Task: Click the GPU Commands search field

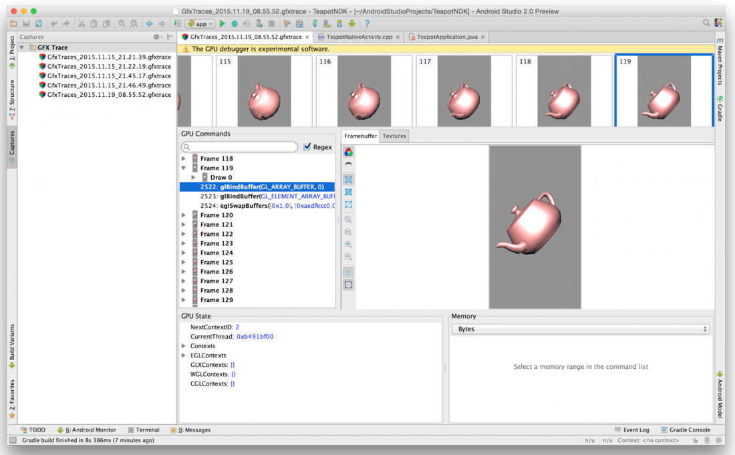Action: pos(239,147)
